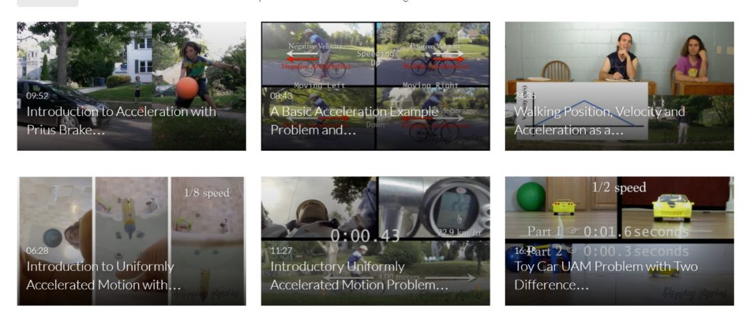This screenshot has height=313, width=750.
Task: Click the title text Toy Car UAM Problem
Action: coord(606,276)
